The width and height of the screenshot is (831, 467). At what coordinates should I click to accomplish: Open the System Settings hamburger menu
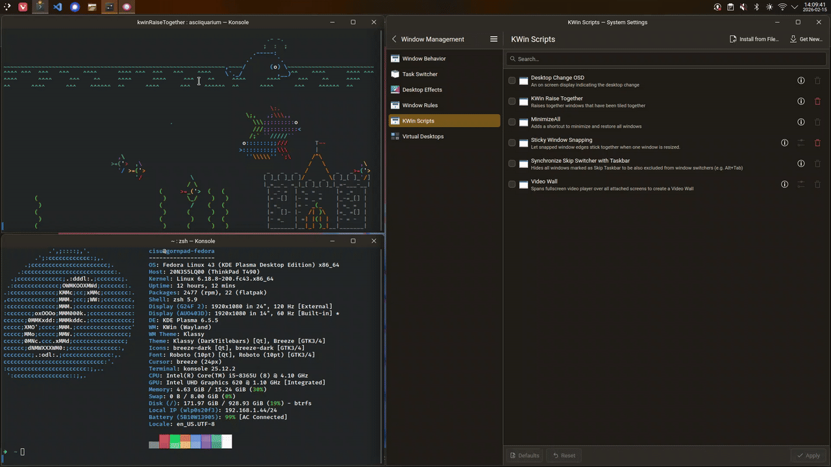pyautogui.click(x=493, y=39)
